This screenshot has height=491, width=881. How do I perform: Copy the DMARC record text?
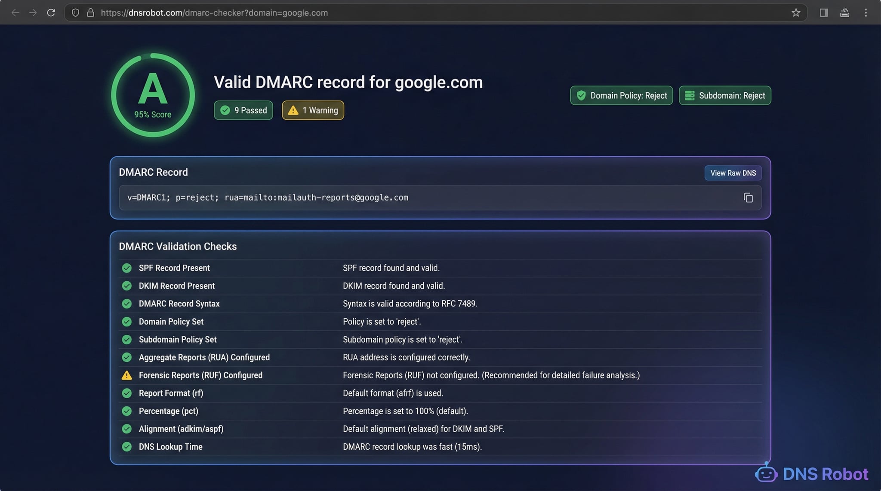[748, 198]
